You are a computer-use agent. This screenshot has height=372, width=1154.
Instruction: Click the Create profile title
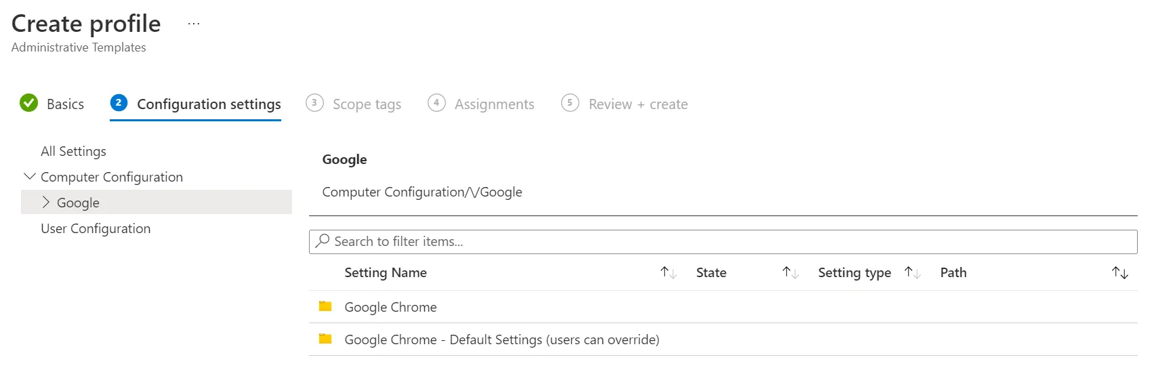pos(86,24)
